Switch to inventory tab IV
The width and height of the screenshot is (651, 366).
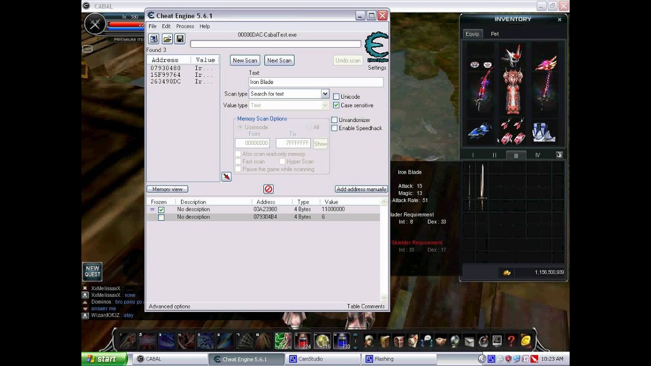[537, 155]
